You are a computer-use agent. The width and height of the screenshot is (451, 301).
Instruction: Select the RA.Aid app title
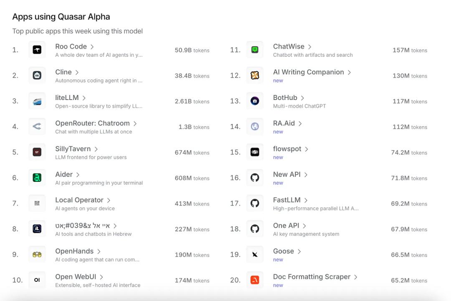click(284, 123)
